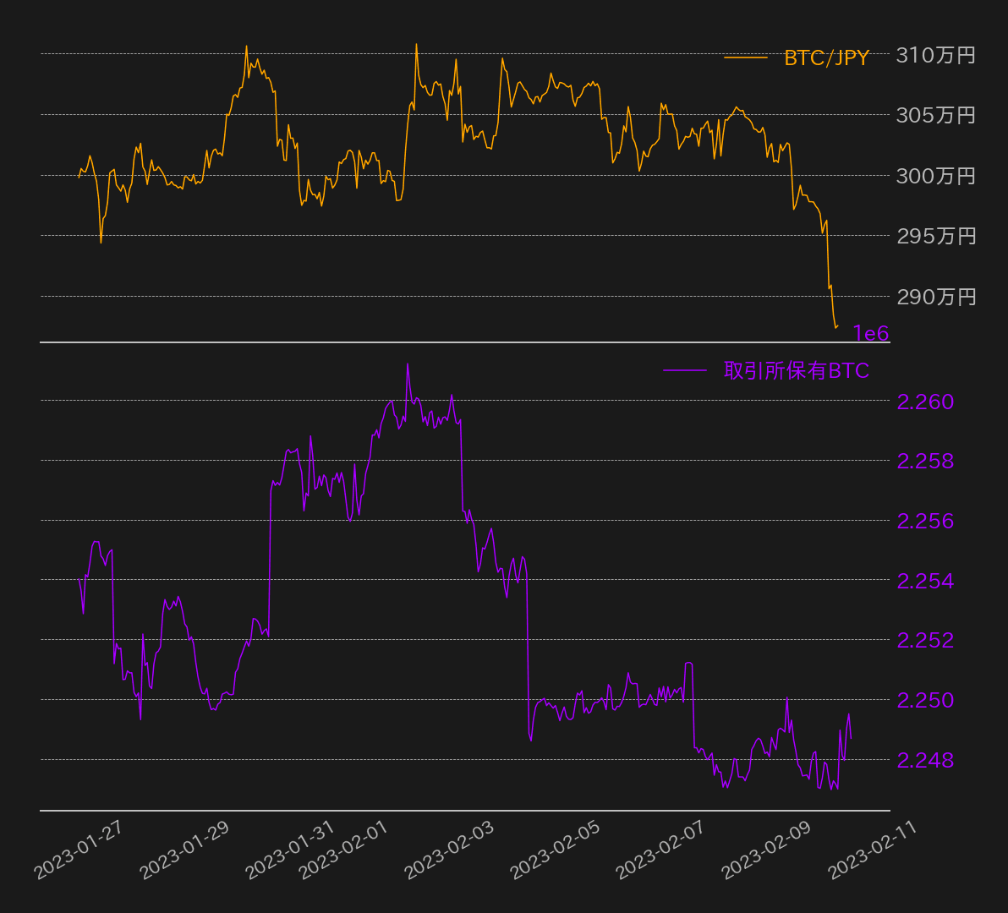Select the 2.260 y-axis tick label
1008x913 pixels.
tap(925, 401)
